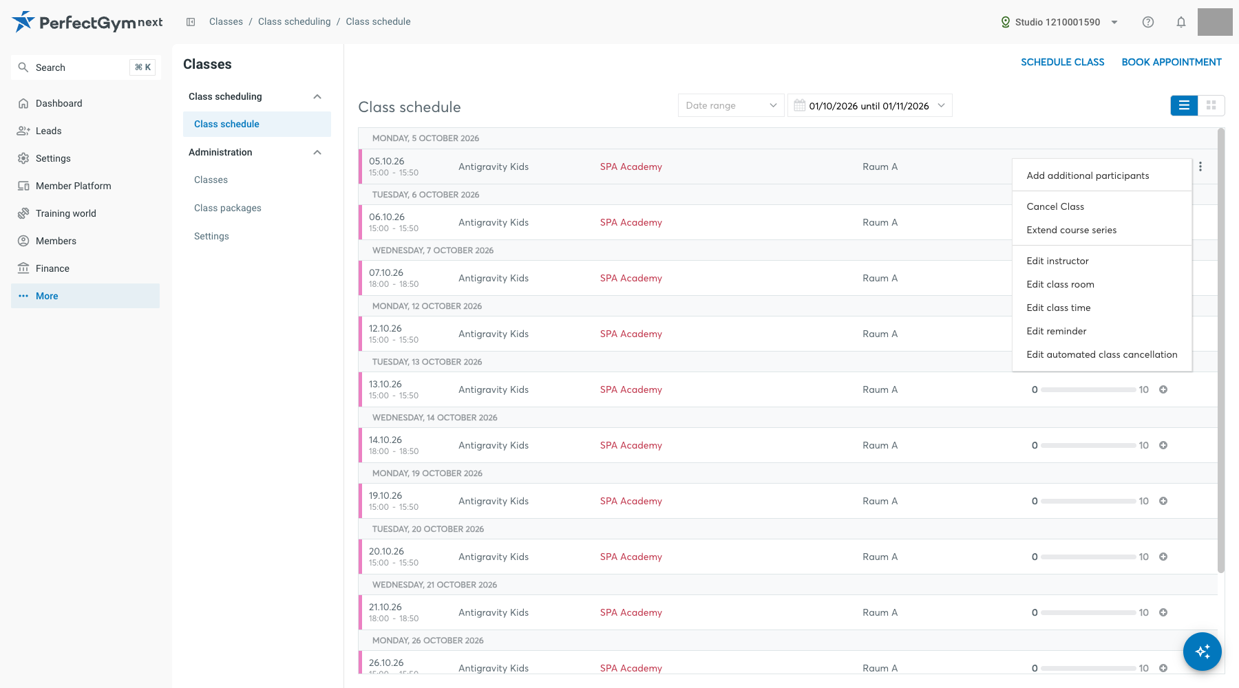
Task: Choose Extend course series menu entry
Action: tap(1102, 230)
